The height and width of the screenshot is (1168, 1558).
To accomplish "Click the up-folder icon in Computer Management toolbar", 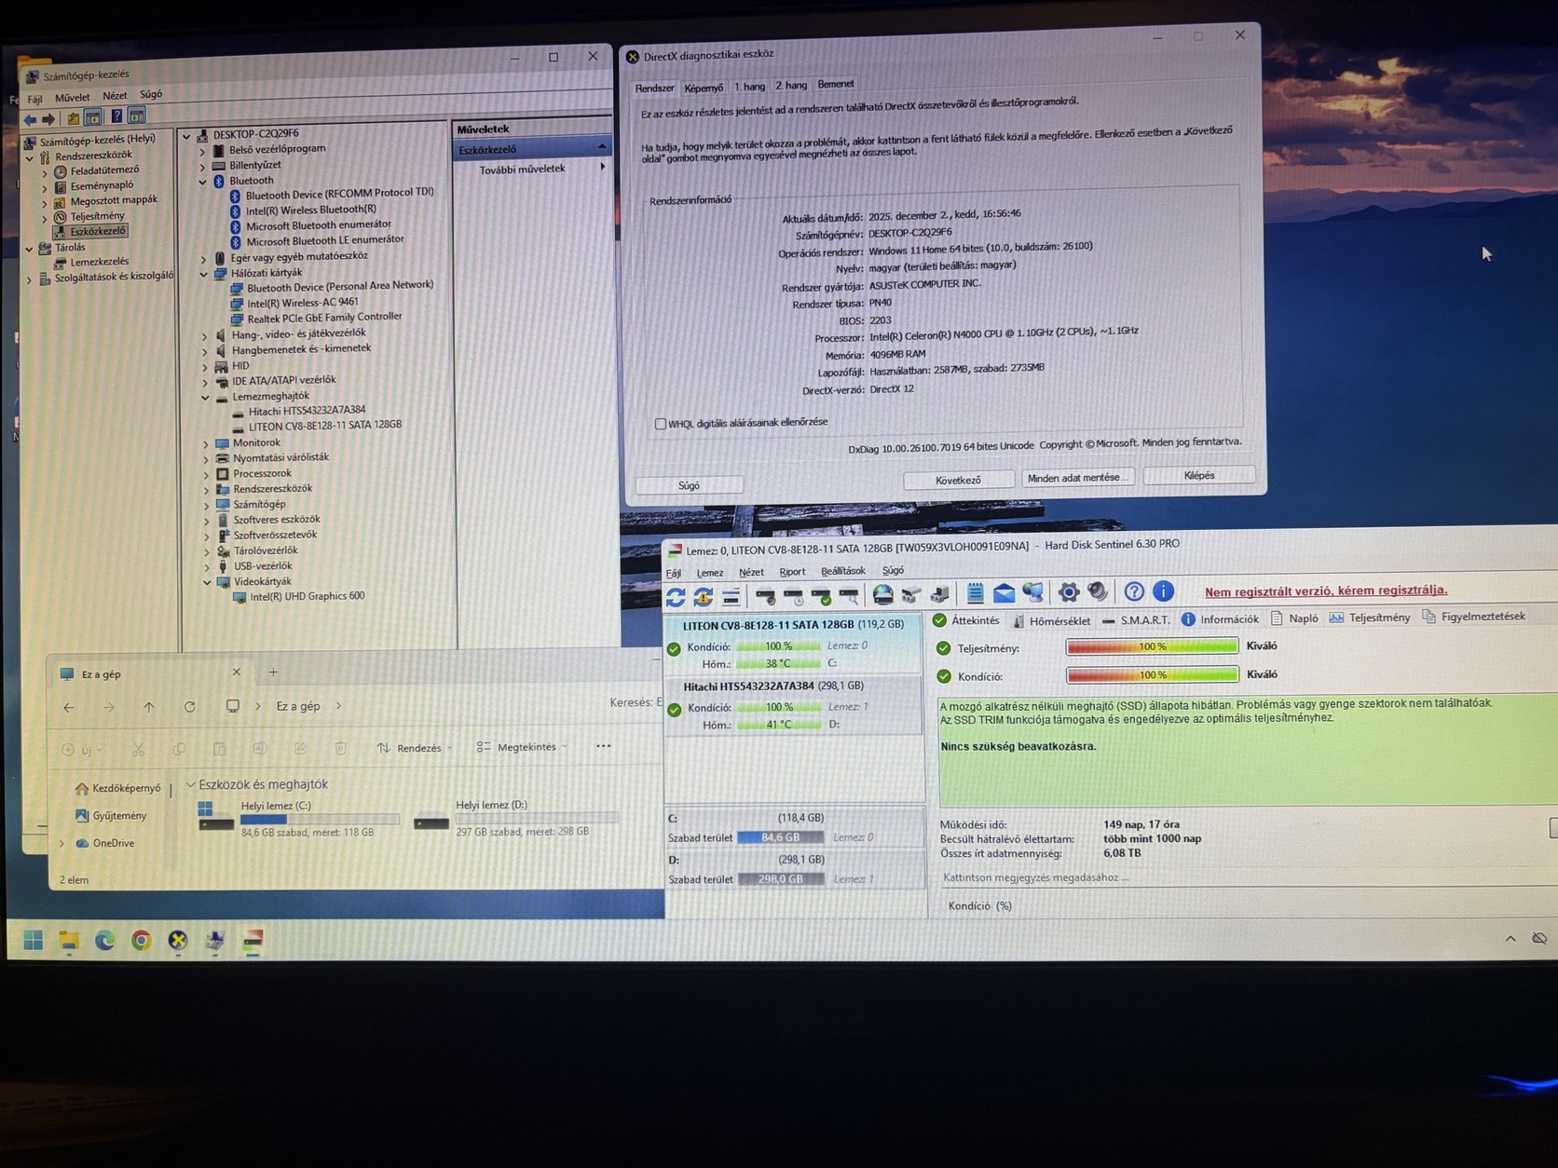I will [73, 118].
